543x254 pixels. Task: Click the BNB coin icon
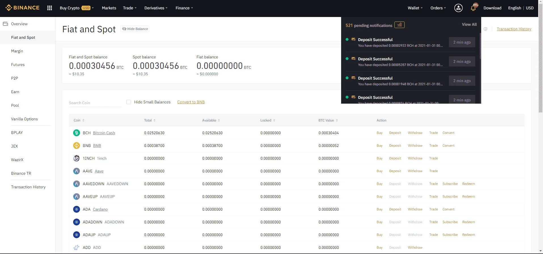77,146
